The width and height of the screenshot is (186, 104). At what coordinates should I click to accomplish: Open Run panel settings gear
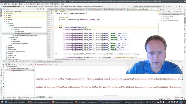coord(180,62)
